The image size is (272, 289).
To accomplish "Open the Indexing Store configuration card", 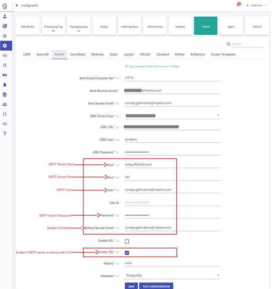I will click(130, 26).
